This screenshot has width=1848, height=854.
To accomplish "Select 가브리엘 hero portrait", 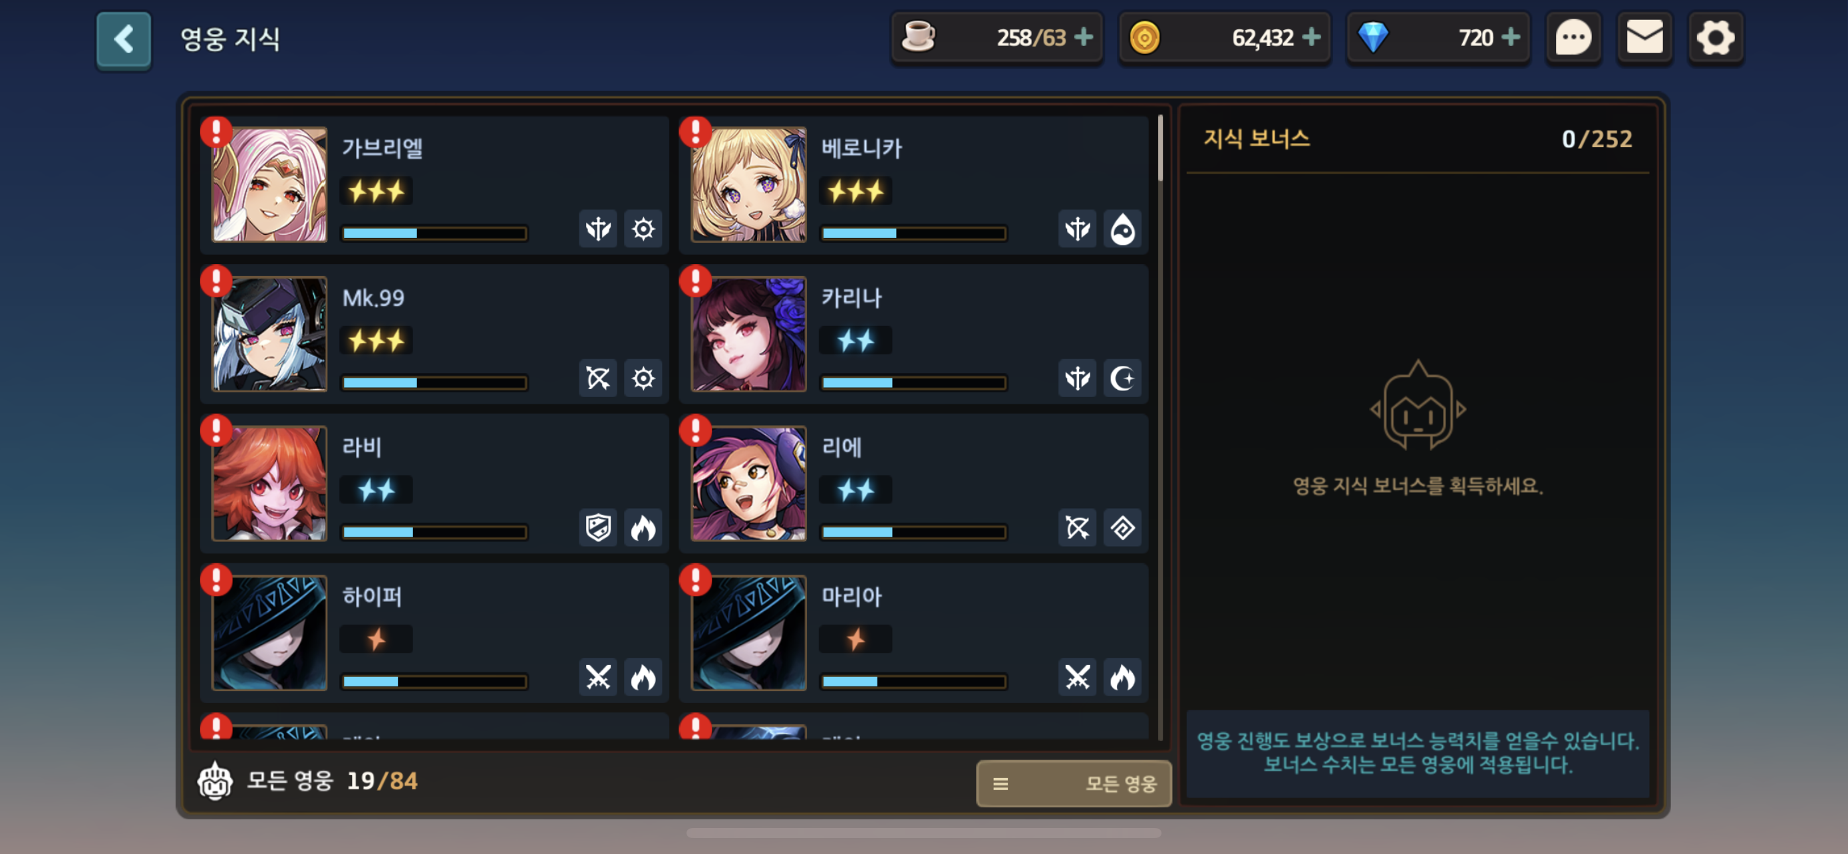I will 269,185.
